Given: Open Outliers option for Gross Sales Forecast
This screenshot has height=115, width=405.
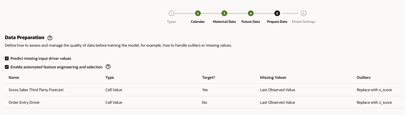Looking at the screenshot, I should coord(374,90).
